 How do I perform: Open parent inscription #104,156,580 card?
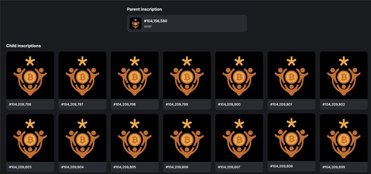[x=187, y=23]
